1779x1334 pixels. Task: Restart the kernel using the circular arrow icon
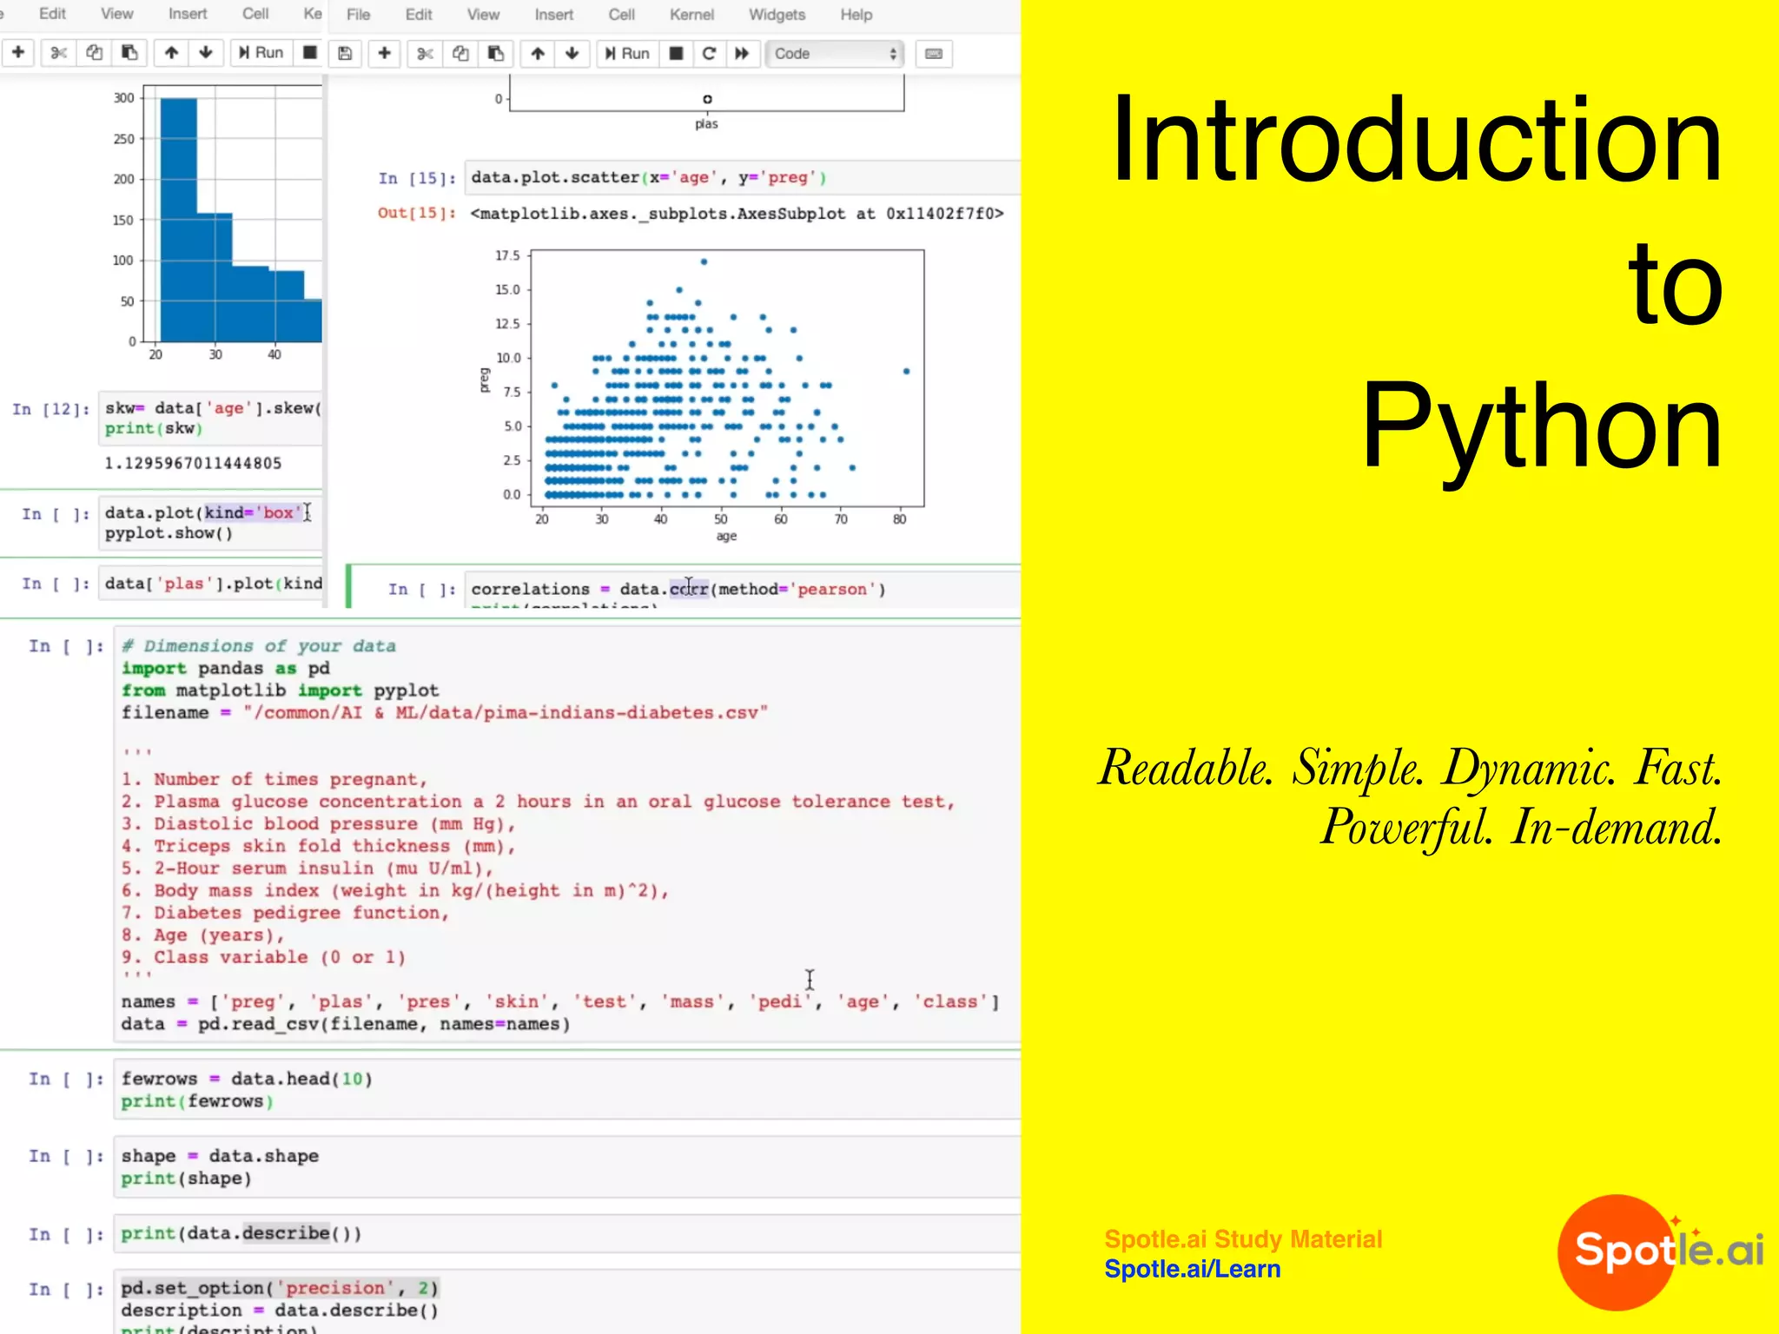coord(709,54)
